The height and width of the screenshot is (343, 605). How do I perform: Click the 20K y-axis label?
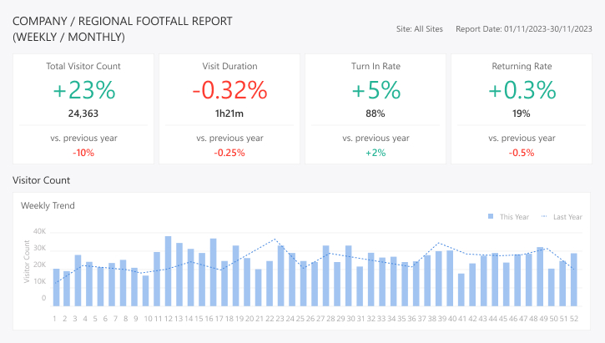click(39, 265)
